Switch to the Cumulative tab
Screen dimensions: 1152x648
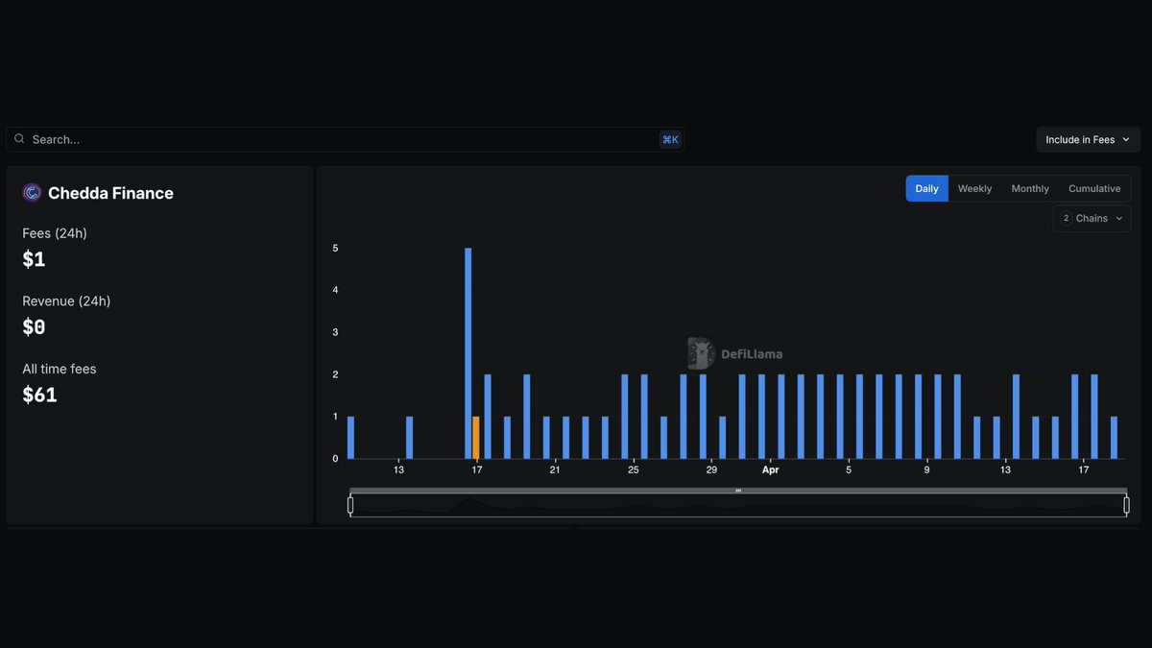click(x=1094, y=189)
